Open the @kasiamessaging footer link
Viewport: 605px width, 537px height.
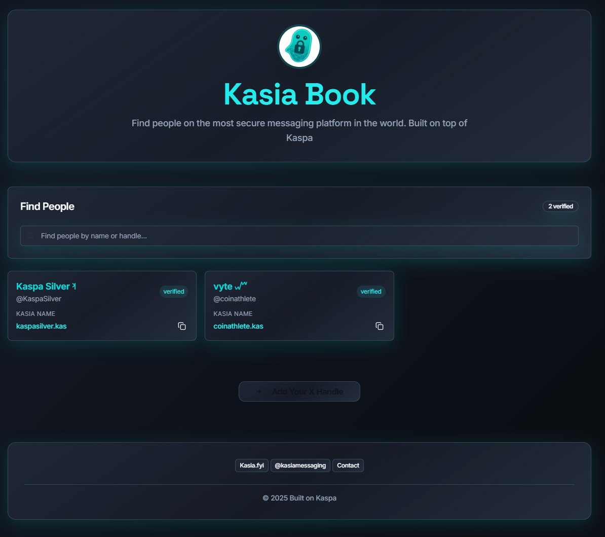(300, 466)
